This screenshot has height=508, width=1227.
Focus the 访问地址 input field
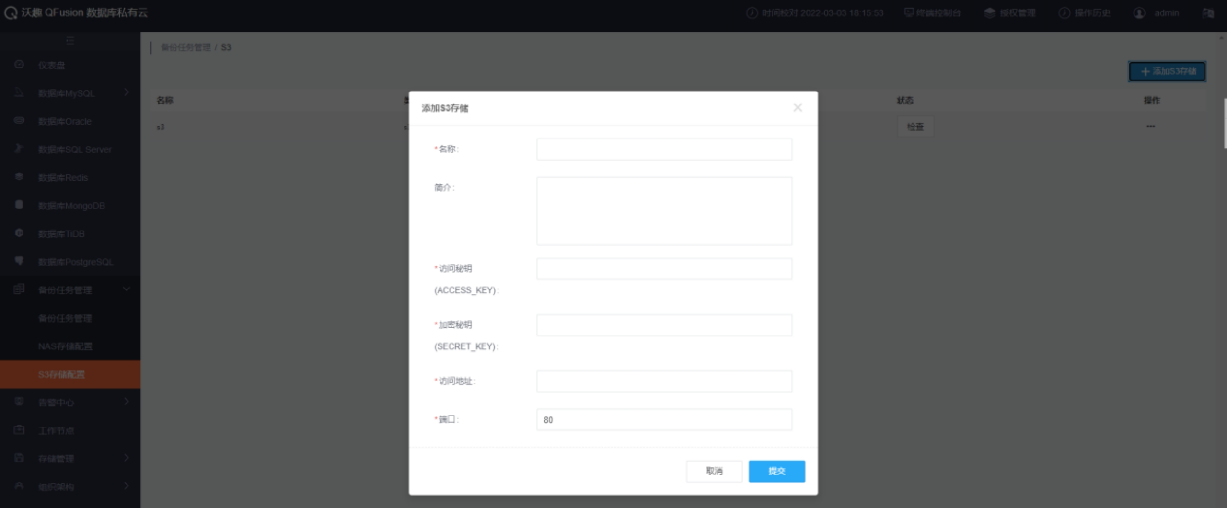coord(664,381)
